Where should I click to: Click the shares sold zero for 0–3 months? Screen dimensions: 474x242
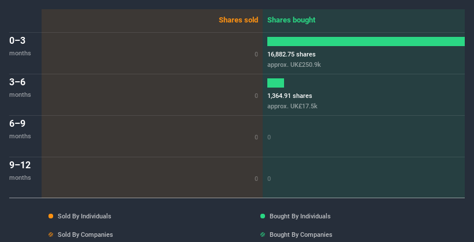coord(256,54)
